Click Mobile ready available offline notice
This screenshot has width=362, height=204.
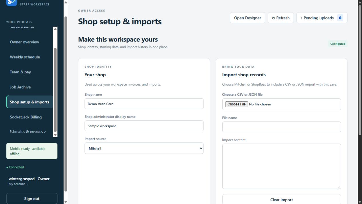click(x=32, y=151)
